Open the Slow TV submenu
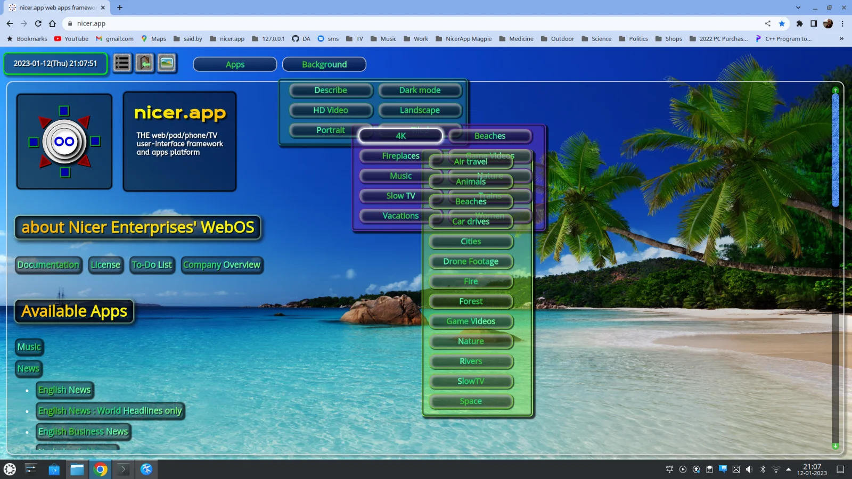 (x=399, y=195)
